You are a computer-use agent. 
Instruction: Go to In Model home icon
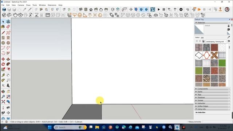coord(204,41)
